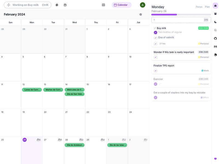The width and height of the screenshot is (219, 164).
Task: Open Working on Buy milk command bar
Action: pos(28,5)
